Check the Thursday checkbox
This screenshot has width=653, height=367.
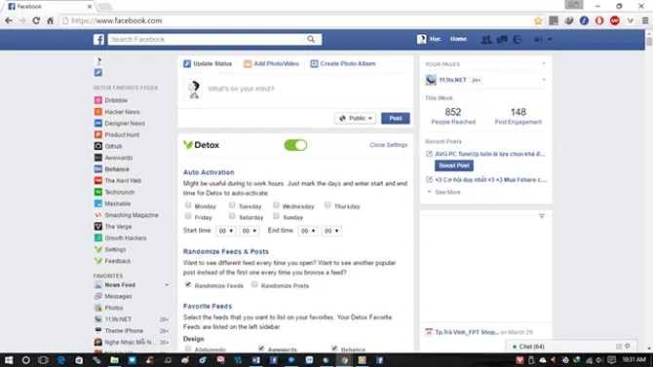pyautogui.click(x=327, y=205)
